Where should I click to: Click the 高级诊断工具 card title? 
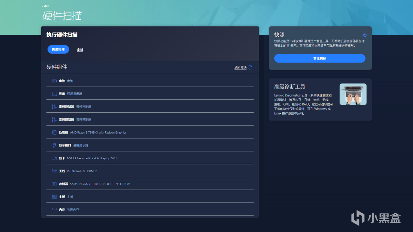tap(290, 87)
